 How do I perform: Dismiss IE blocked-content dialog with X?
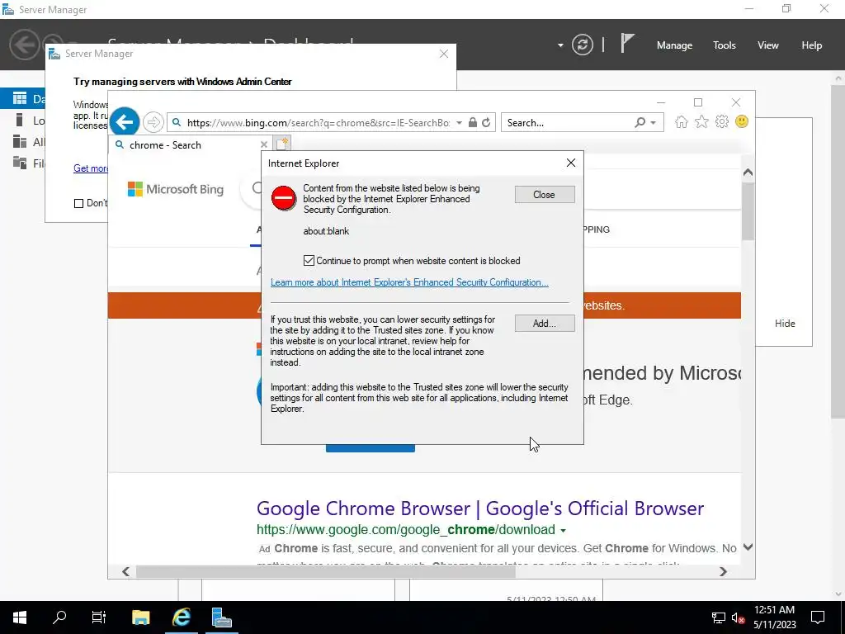(571, 163)
